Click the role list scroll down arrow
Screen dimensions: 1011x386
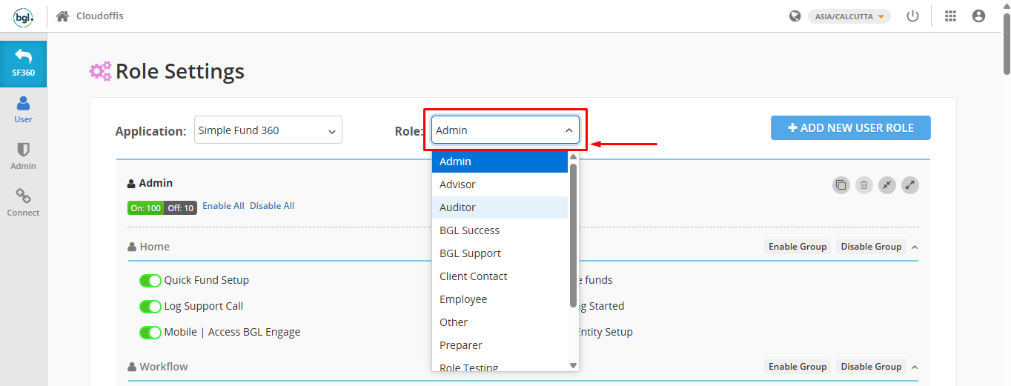[573, 365]
